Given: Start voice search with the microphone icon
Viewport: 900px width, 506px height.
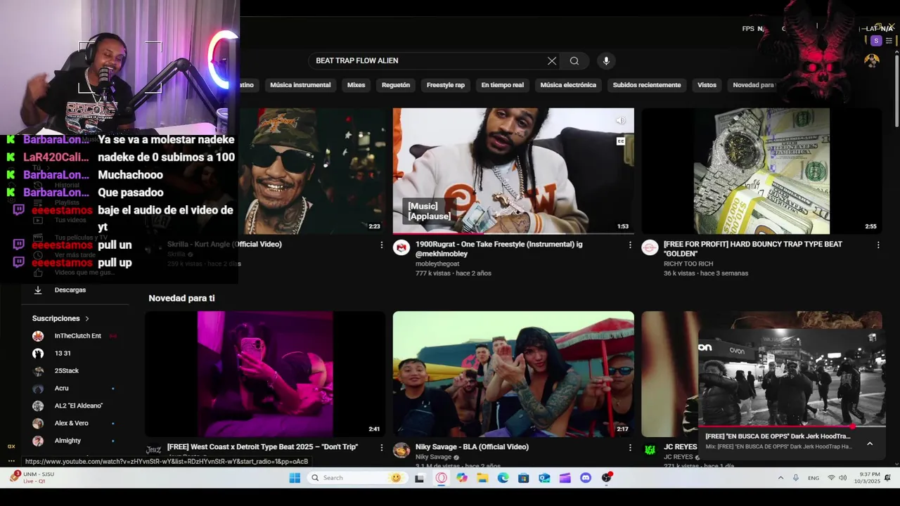Looking at the screenshot, I should [x=606, y=61].
